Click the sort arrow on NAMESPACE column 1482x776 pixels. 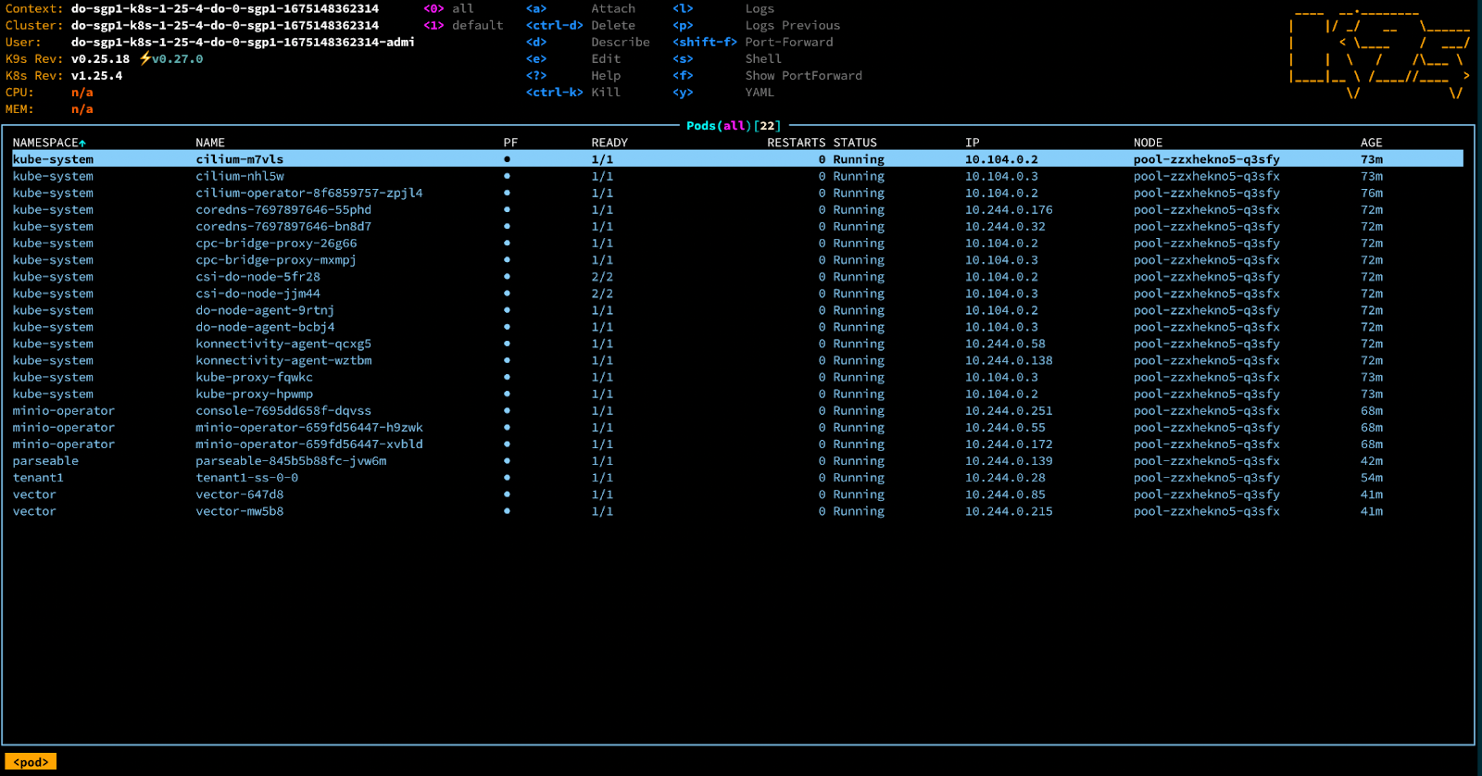coord(82,143)
